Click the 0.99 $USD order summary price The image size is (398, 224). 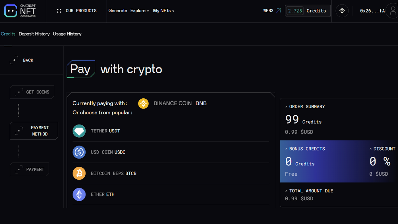[299, 132]
